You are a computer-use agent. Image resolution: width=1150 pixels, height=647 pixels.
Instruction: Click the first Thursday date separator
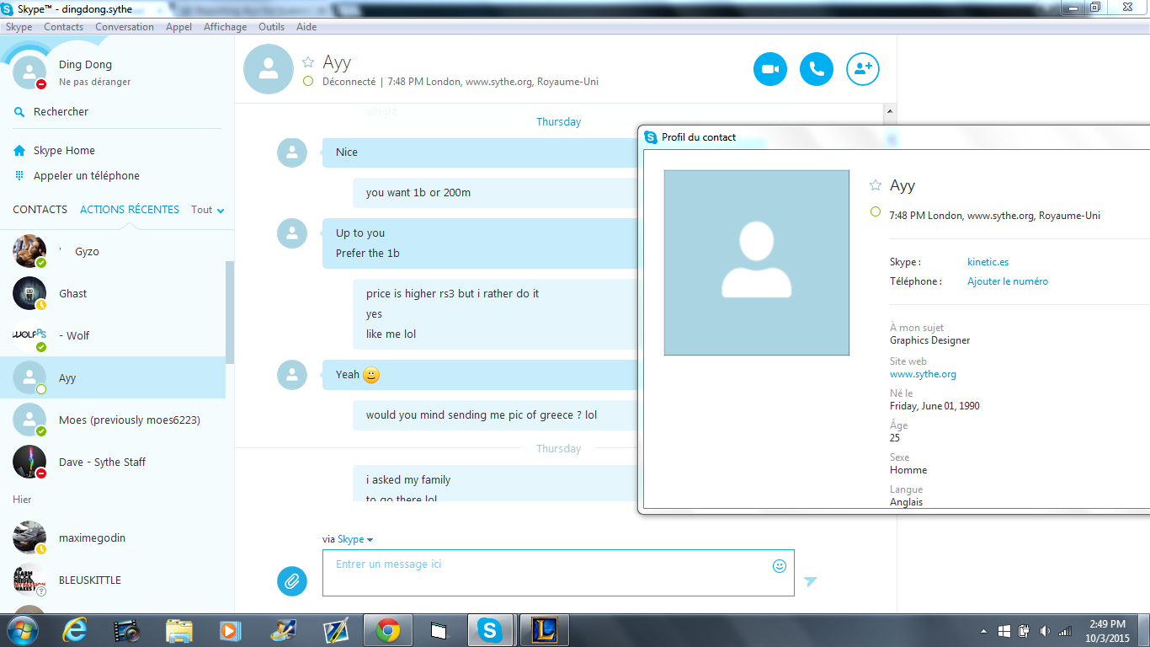pos(559,121)
